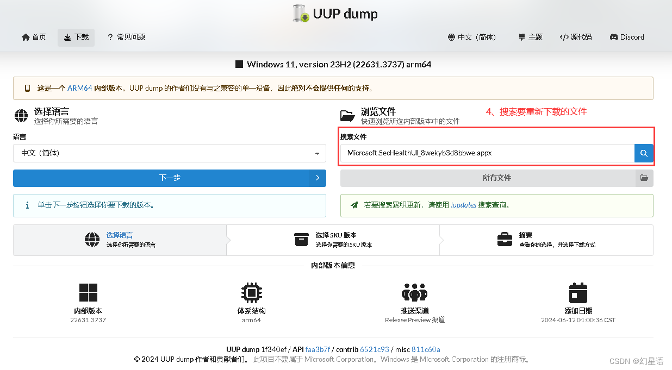Click the 6521c93 contrib commit link
This screenshot has height=370, width=672.
[x=375, y=349]
